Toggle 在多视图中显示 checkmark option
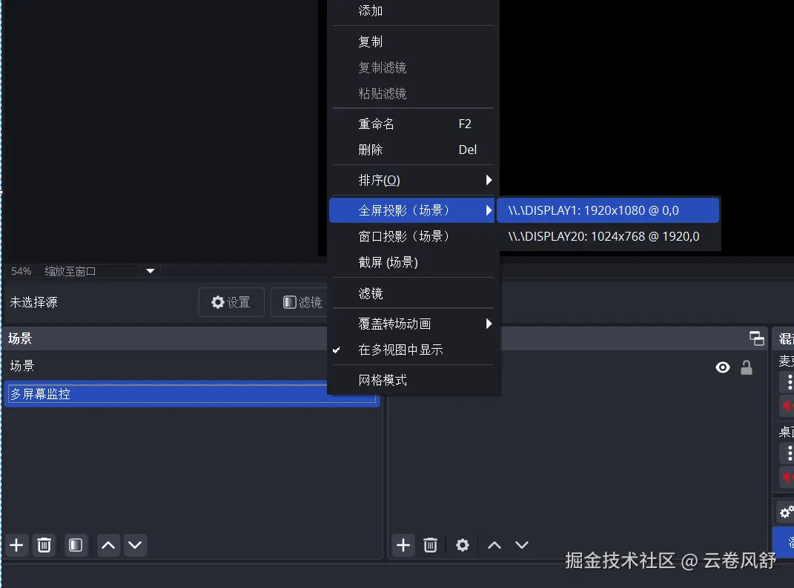794x588 pixels. tap(413, 350)
